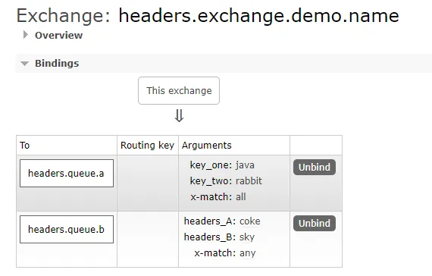The image size is (432, 276).
Task: Click the This exchange box
Action: click(x=179, y=91)
